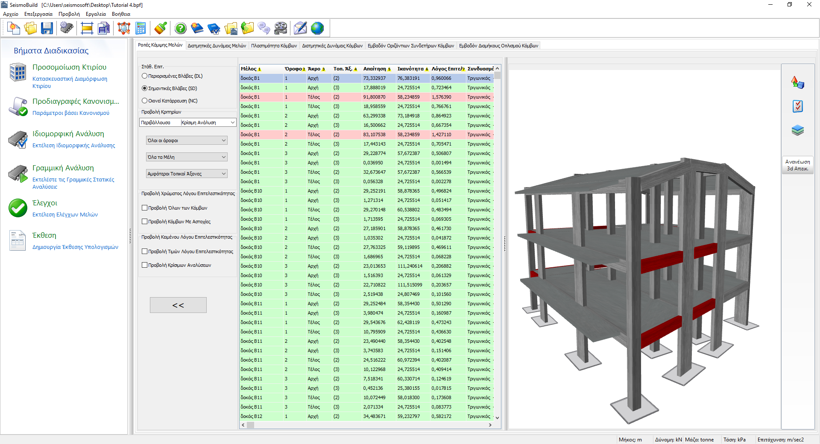The width and height of the screenshot is (820, 444).
Task: Enable Προβολή Κρίσιμων Αναλύσεων checkbox
Action: tap(145, 265)
